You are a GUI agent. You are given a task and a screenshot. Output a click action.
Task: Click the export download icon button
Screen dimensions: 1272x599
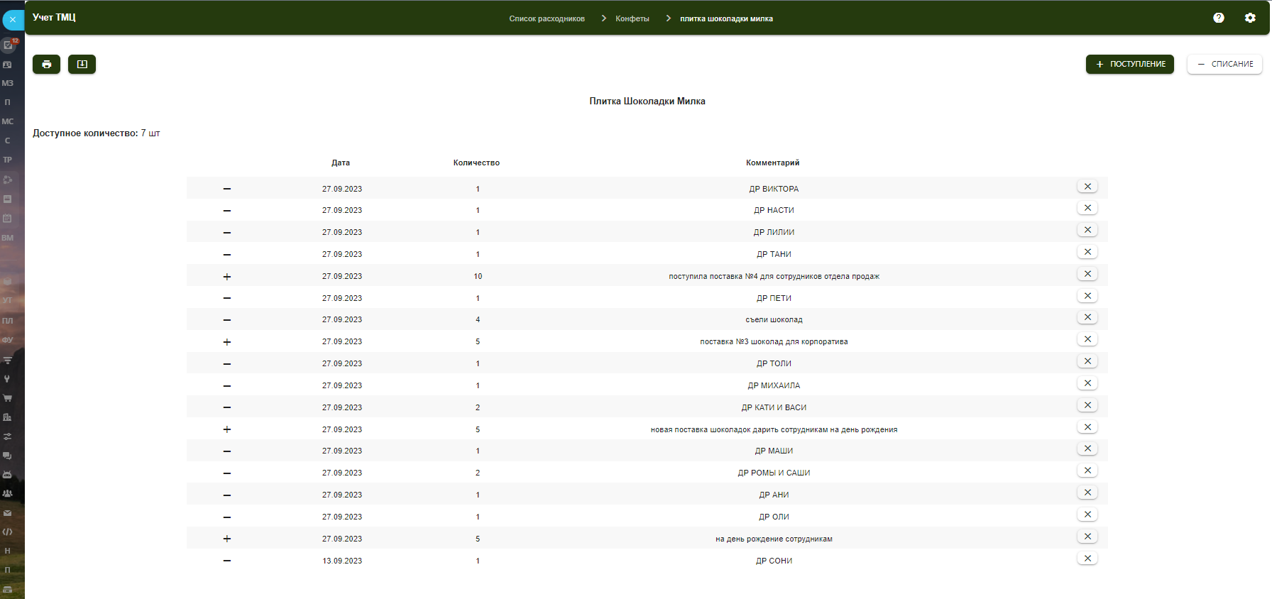[82, 65]
